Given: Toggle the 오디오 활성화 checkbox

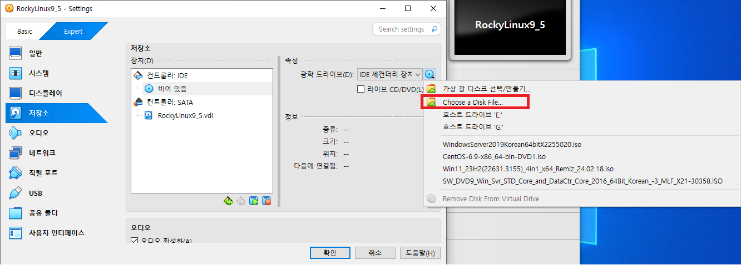Looking at the screenshot, I should (134, 241).
